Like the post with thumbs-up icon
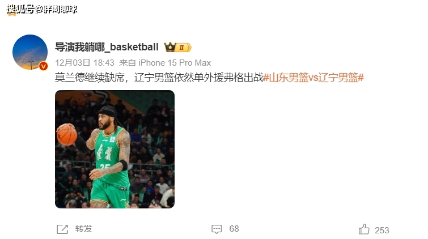The image size is (428, 239). (x=364, y=229)
